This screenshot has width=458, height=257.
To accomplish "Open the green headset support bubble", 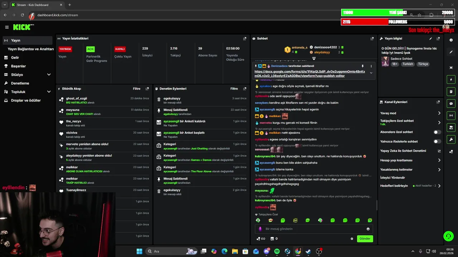I will coord(448,236).
